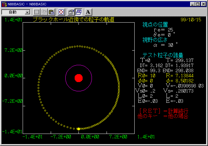Click the ブラックホール近傍での粒子の軌道 heading

tap(73, 20)
